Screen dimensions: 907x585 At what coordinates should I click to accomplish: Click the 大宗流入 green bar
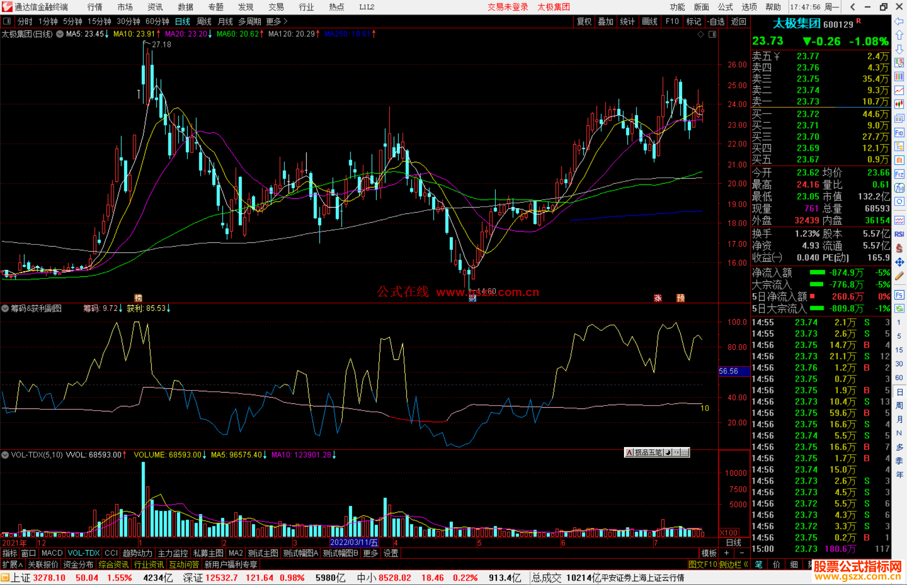pos(816,284)
